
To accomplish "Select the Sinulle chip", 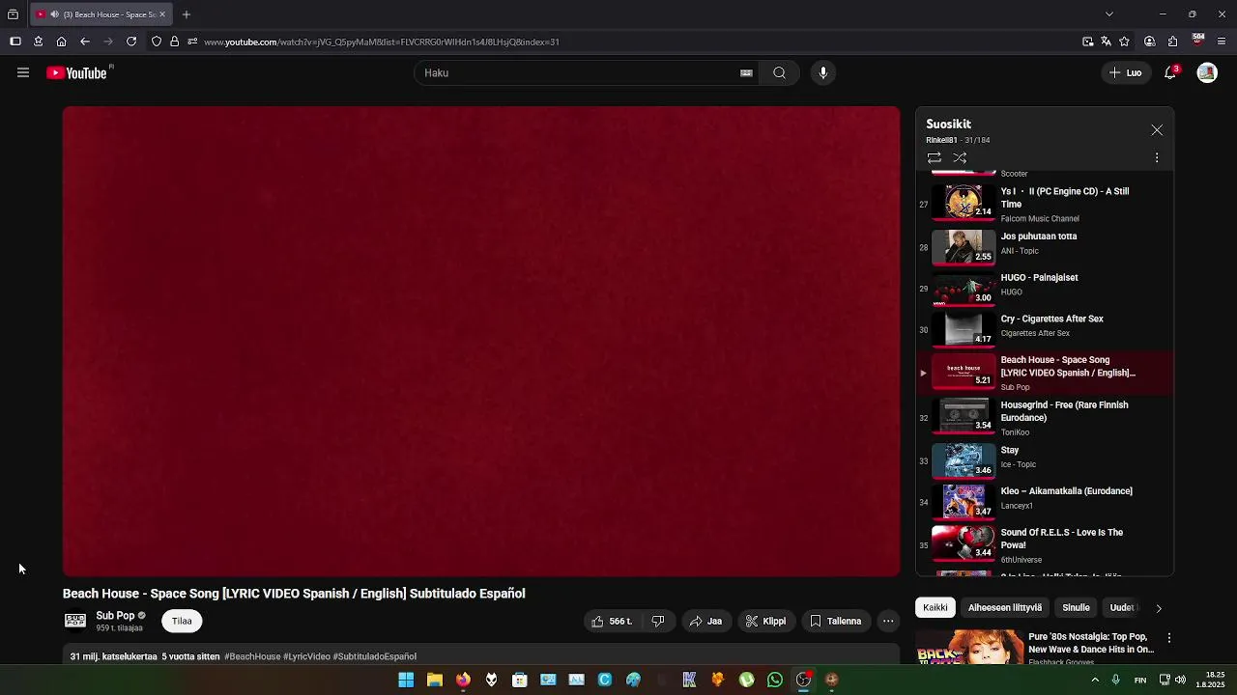I will [x=1076, y=607].
